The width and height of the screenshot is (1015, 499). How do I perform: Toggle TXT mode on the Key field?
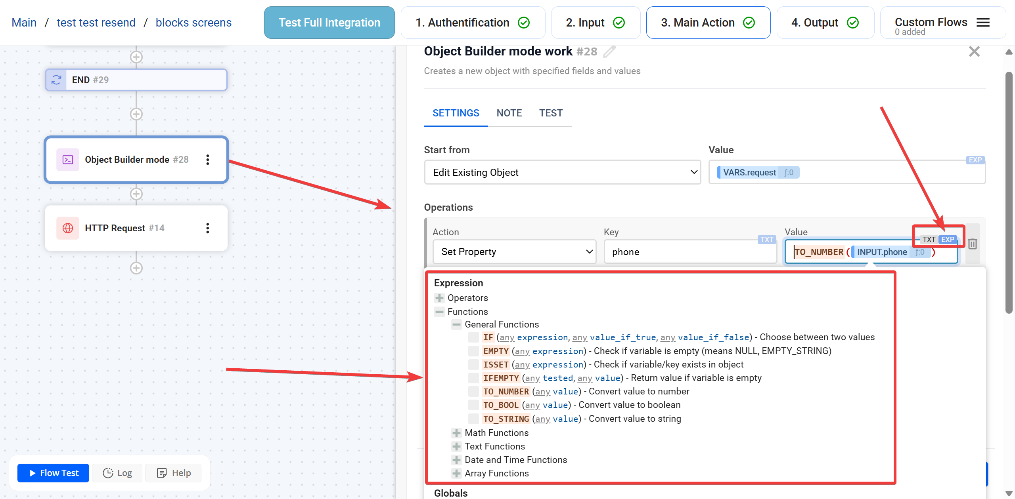pos(766,239)
